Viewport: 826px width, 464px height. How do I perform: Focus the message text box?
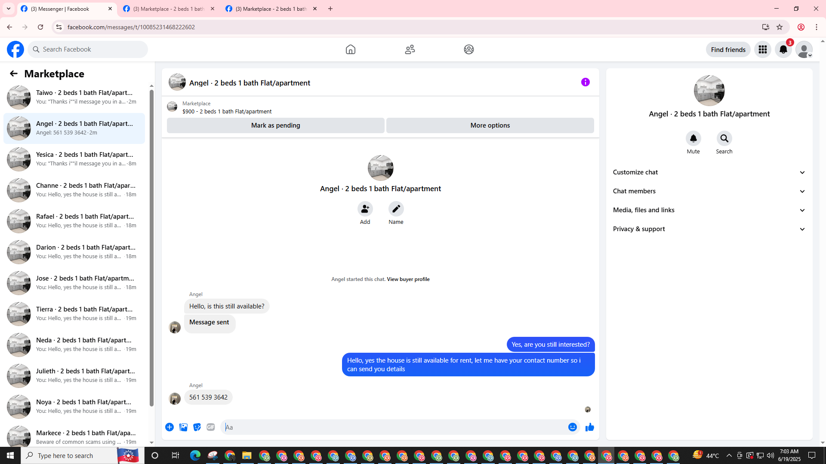(x=394, y=427)
